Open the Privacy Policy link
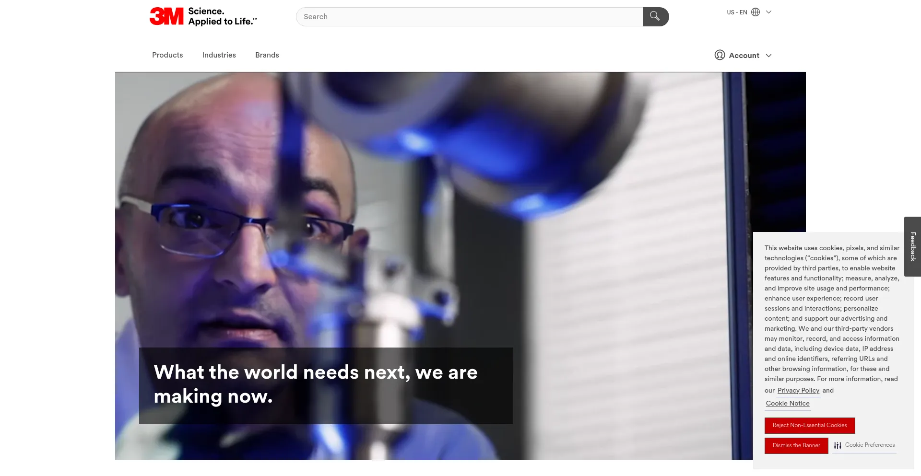This screenshot has height=476, width=921. [798, 391]
